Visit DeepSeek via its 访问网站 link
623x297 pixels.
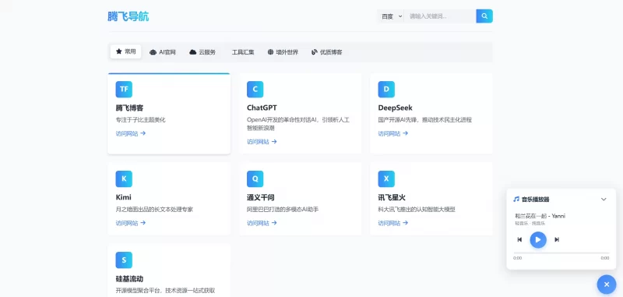point(393,133)
